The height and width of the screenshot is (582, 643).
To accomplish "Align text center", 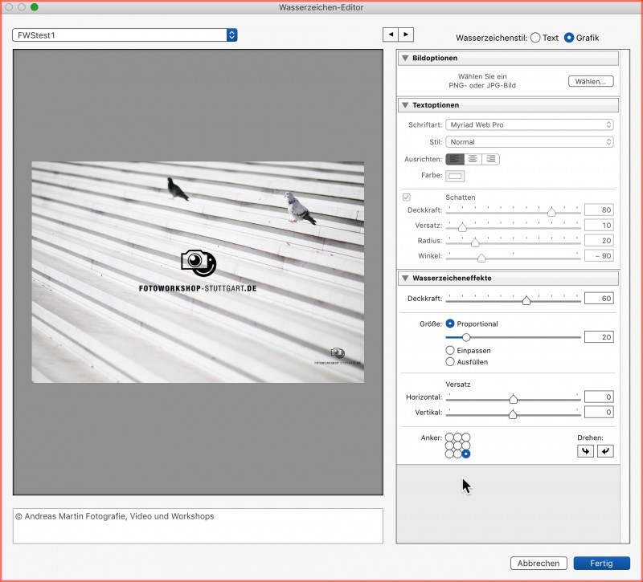I will (x=473, y=159).
